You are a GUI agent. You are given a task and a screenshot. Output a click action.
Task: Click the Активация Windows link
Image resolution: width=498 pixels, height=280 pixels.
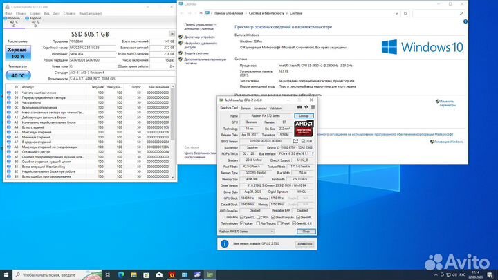point(448,142)
